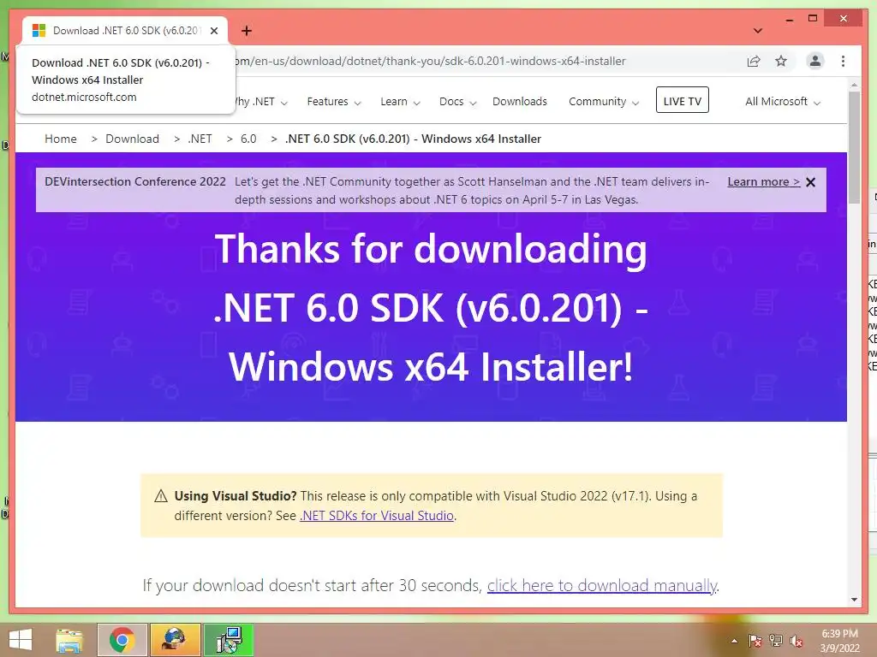
Task: Expand the Features menu
Action: (x=334, y=102)
